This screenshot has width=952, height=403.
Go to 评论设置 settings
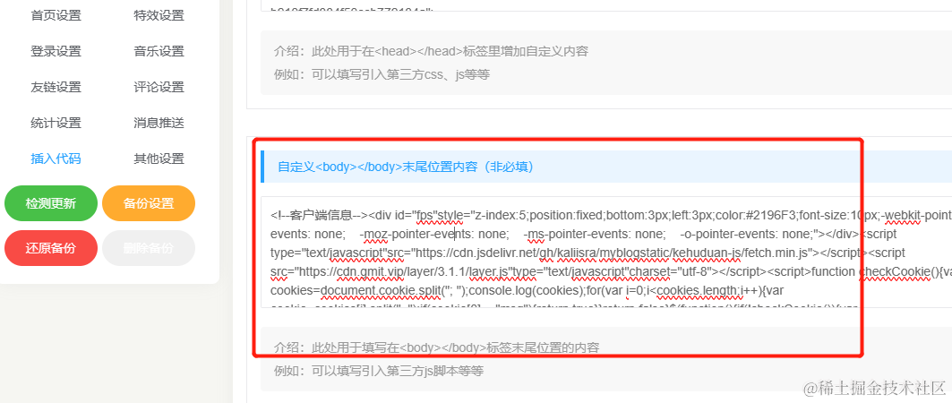[159, 88]
